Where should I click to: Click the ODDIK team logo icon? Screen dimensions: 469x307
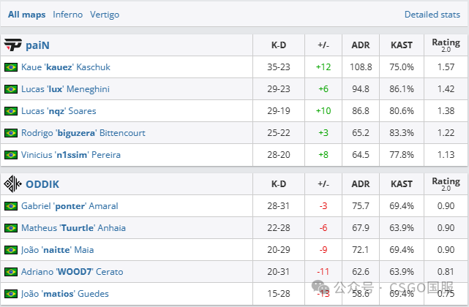pyautogui.click(x=13, y=184)
